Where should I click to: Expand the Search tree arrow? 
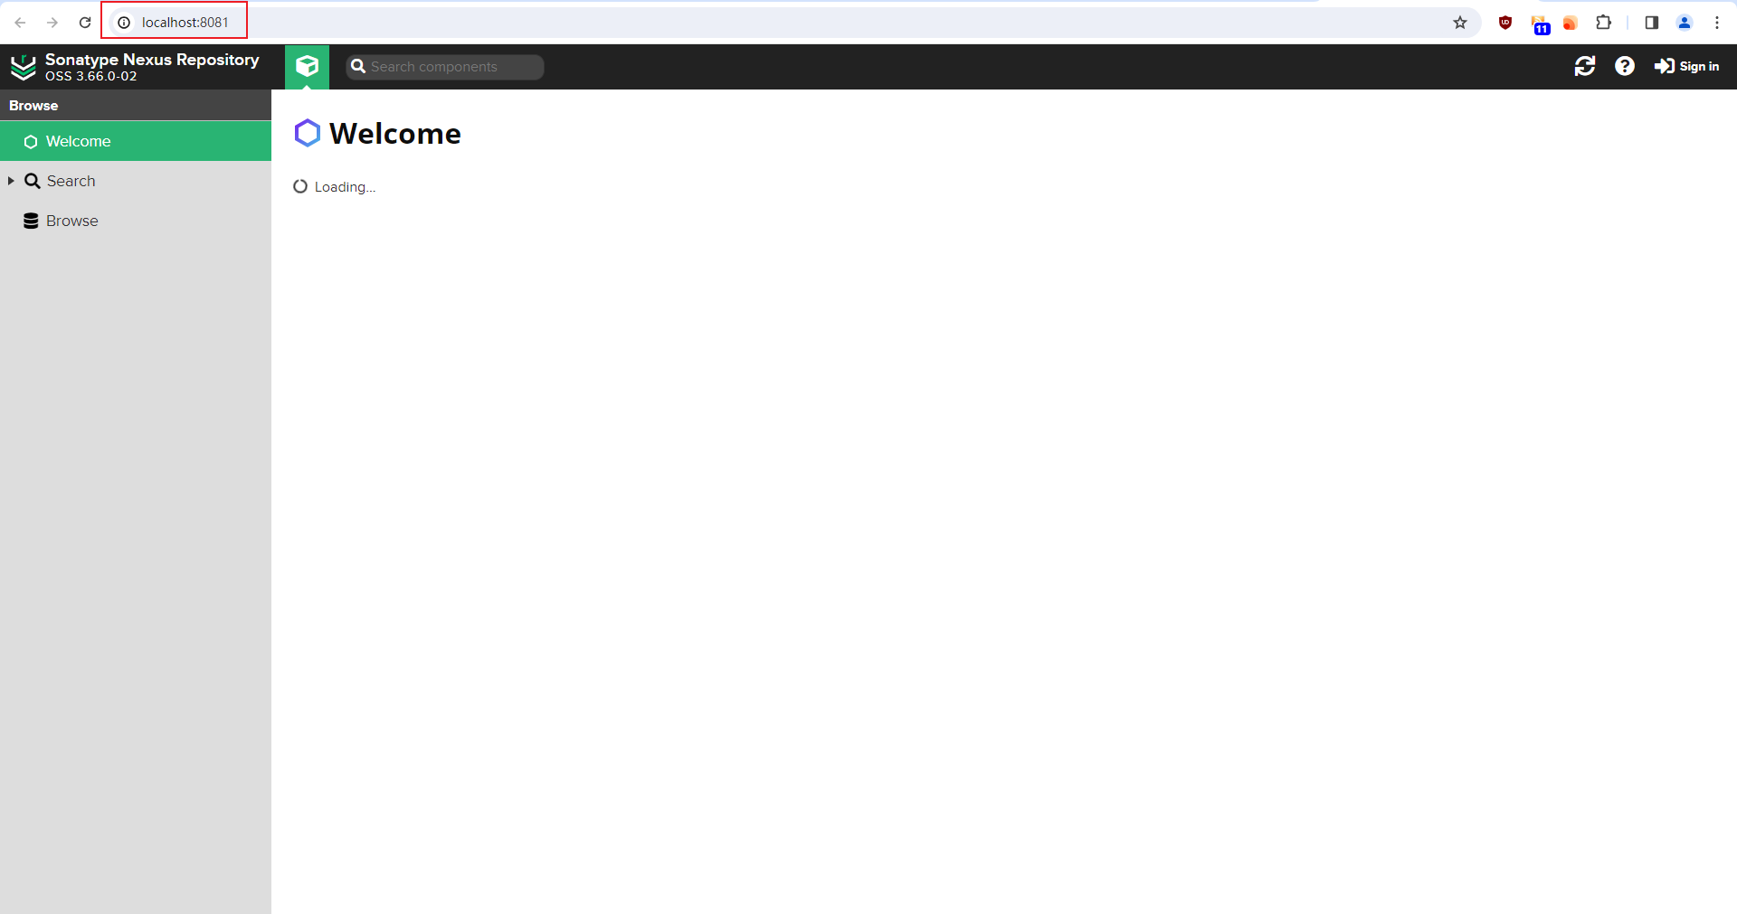click(x=11, y=181)
